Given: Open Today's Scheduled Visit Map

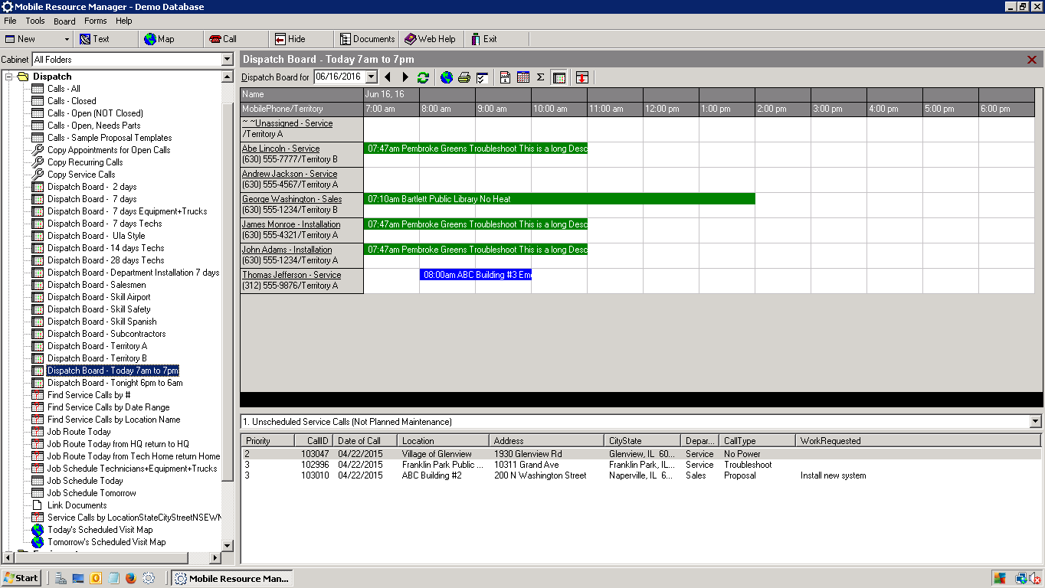Looking at the screenshot, I should pos(100,530).
